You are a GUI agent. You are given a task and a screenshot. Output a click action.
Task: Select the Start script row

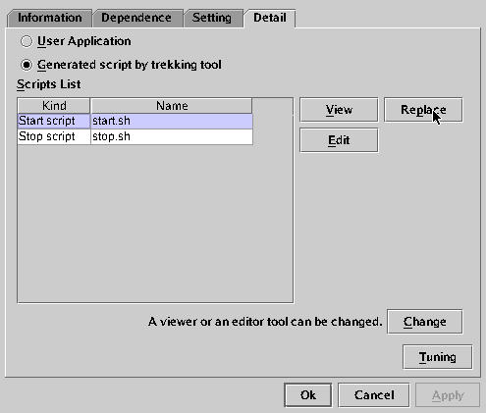(135, 121)
